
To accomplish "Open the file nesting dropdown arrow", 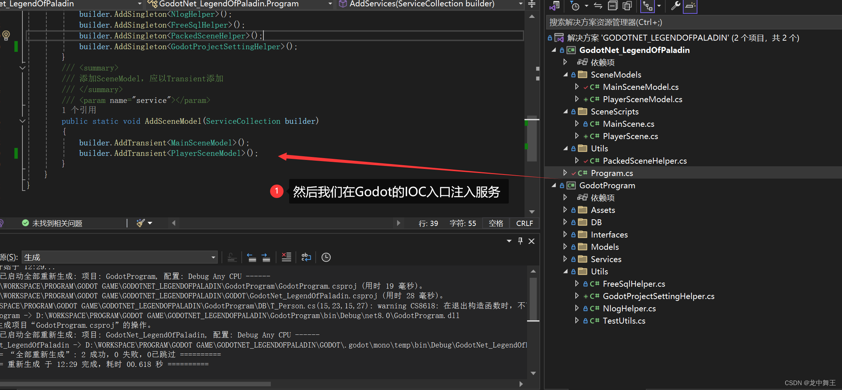I will [x=659, y=6].
